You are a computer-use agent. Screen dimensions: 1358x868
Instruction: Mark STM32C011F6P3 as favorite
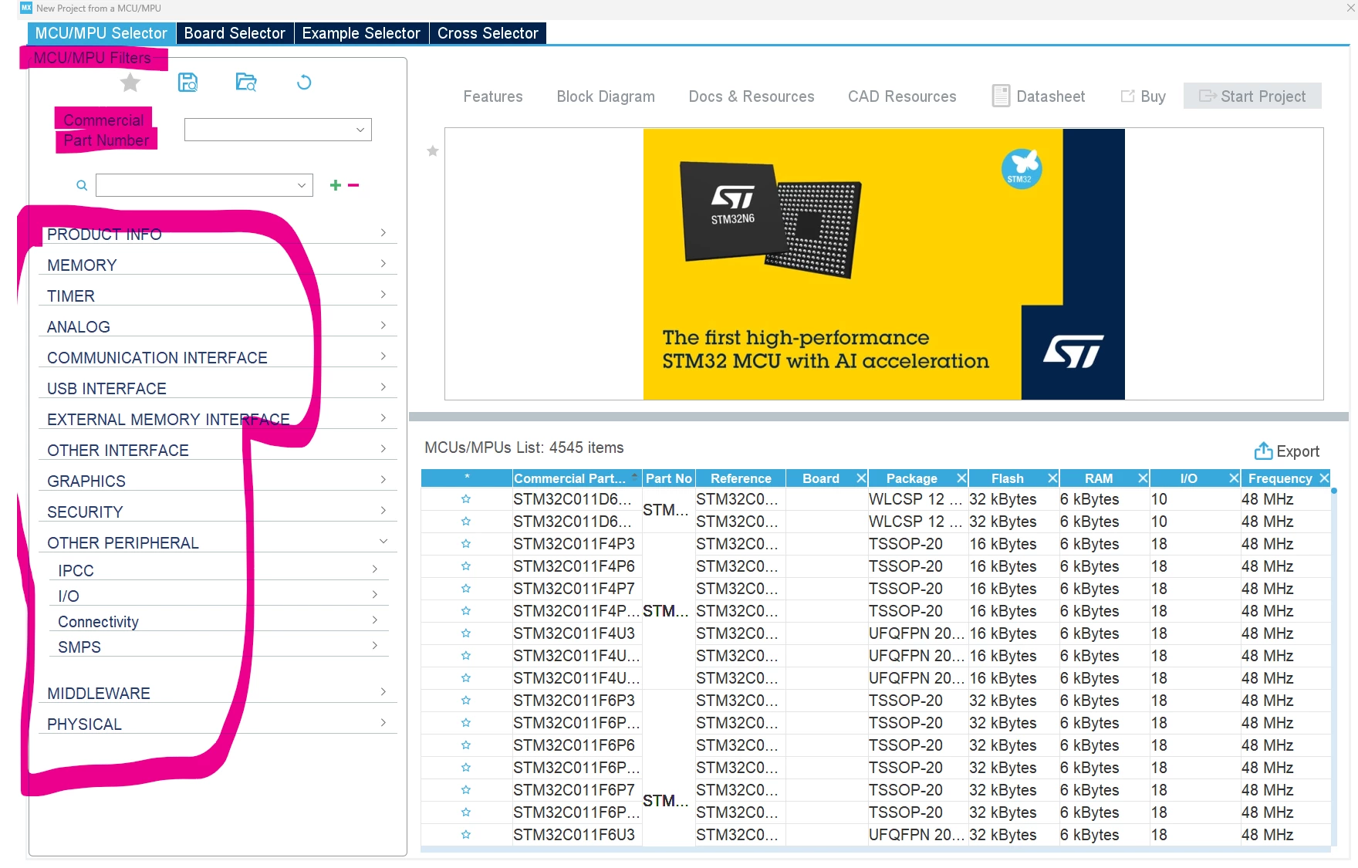tap(466, 701)
